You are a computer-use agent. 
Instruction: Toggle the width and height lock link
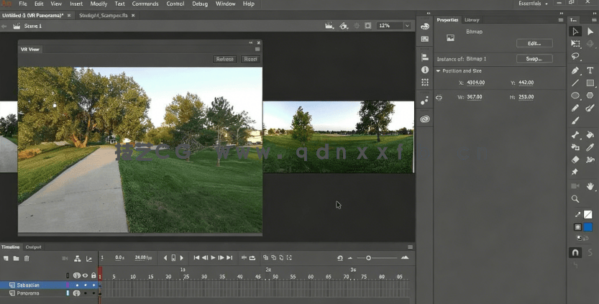(439, 97)
